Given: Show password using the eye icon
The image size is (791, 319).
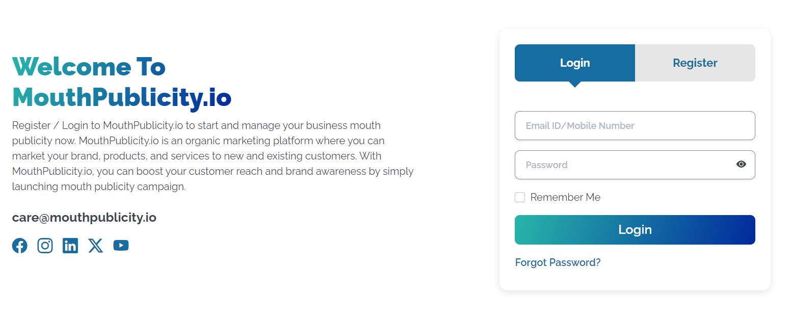Looking at the screenshot, I should [x=741, y=164].
